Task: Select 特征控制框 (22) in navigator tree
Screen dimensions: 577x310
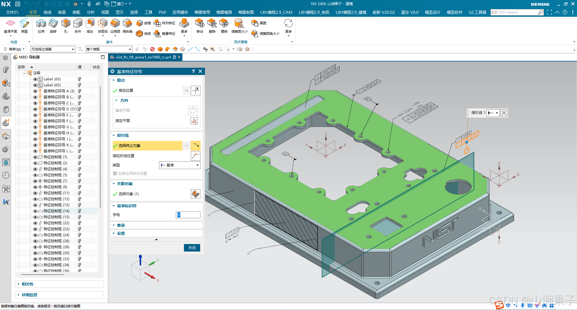Action: click(56, 223)
